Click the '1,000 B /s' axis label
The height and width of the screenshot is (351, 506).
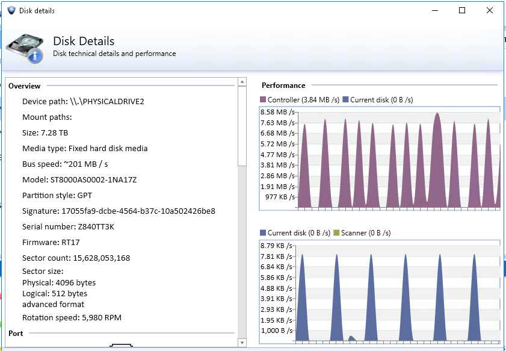pyautogui.click(x=276, y=331)
